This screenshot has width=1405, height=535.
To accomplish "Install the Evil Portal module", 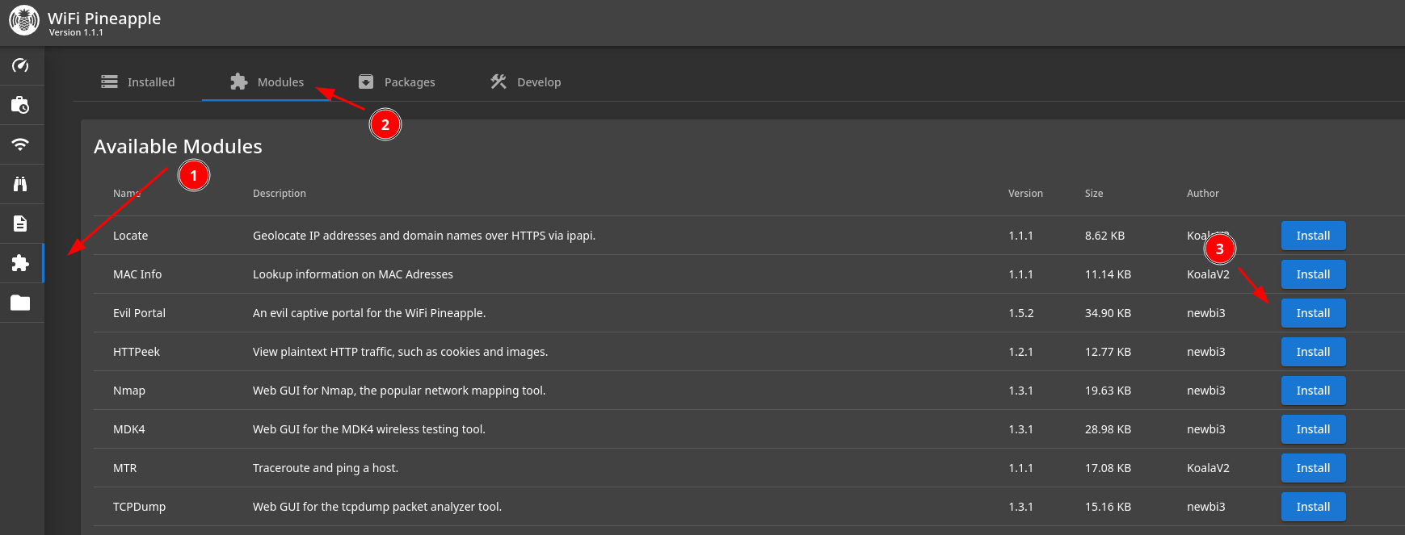I will pyautogui.click(x=1313, y=313).
